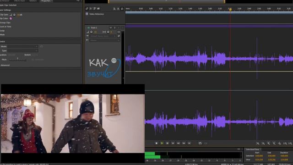This screenshot has width=293, height=165.
Task: Toggle Mute (M) on Track 1
Action: tap(111, 27)
